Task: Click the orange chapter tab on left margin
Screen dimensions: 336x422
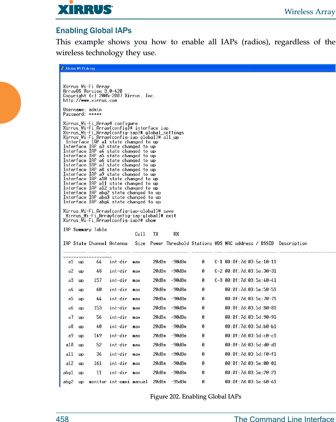Action: (10, 102)
